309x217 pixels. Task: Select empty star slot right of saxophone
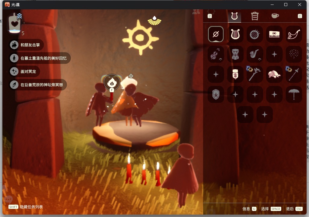point(274,54)
